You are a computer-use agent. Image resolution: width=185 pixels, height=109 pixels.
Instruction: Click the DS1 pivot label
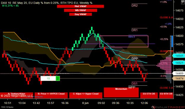click(134, 84)
